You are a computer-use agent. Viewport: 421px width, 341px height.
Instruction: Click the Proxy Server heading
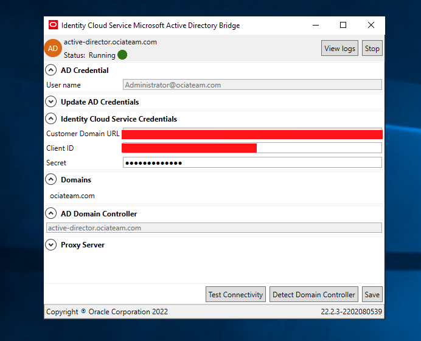(83, 245)
